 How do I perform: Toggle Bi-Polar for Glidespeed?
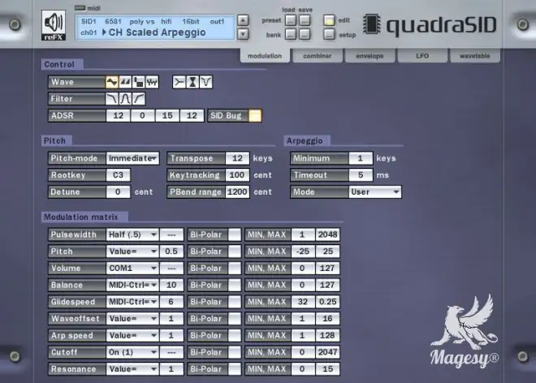click(x=235, y=302)
